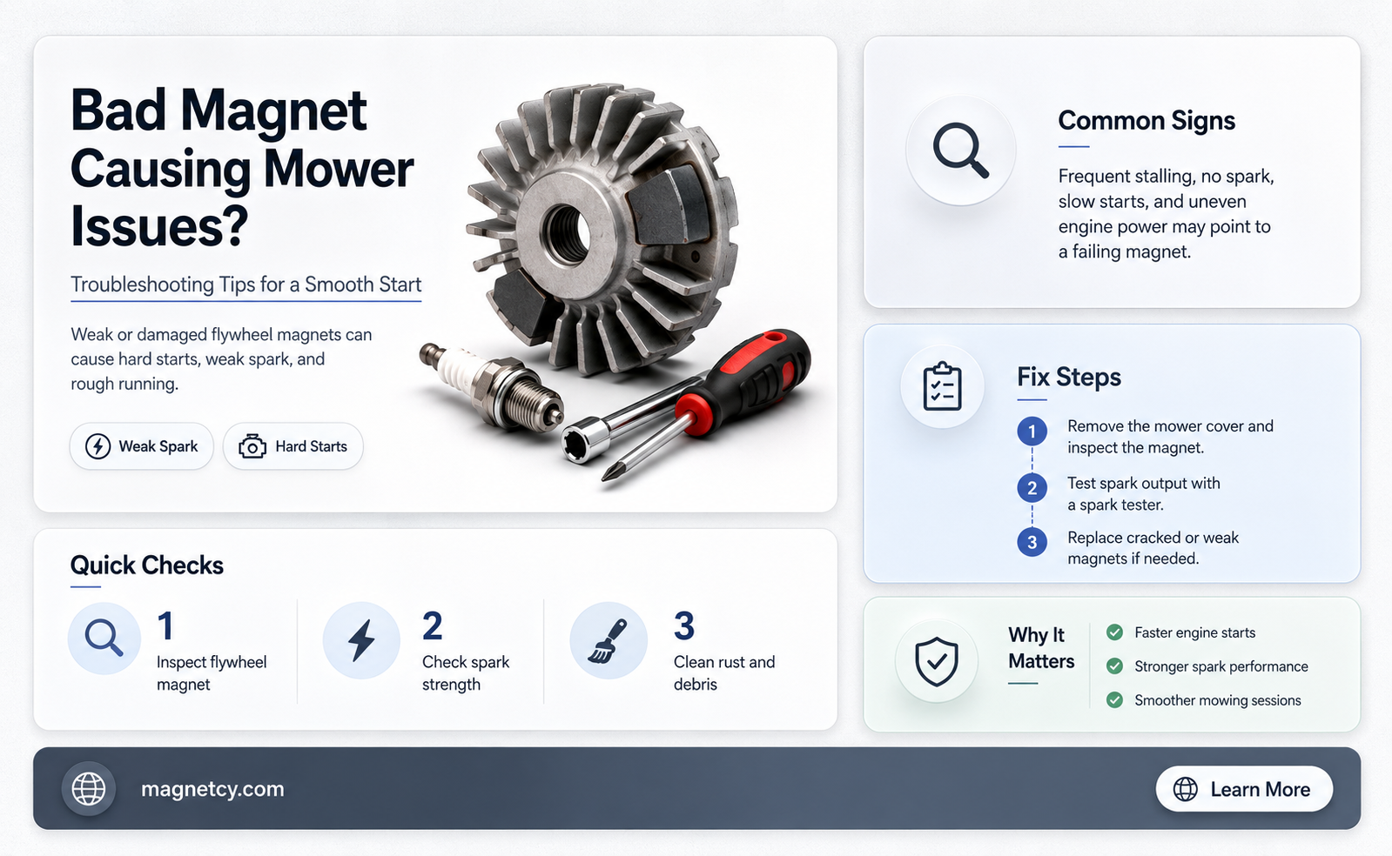Click Remove the mower cover step text
The image size is (1392, 856).
click(1170, 437)
